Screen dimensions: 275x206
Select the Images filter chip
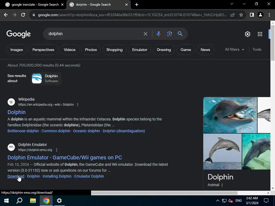[x=17, y=50]
